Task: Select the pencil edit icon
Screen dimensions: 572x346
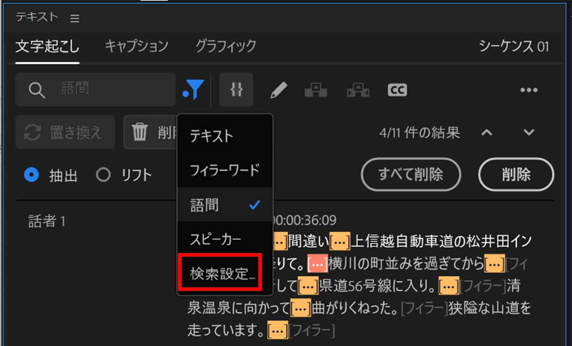Action: click(x=279, y=90)
